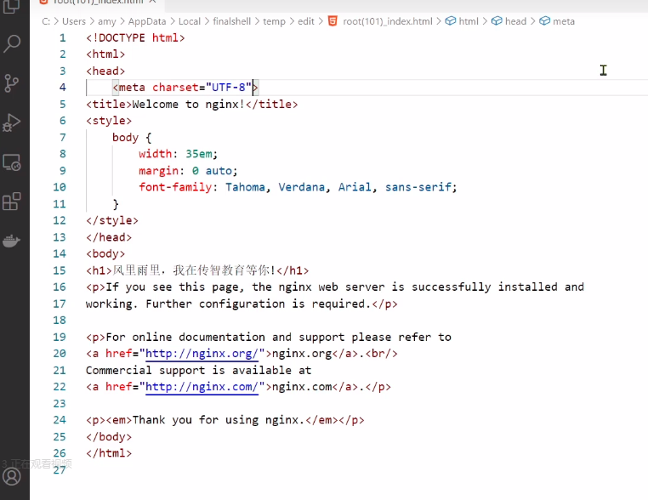The width and height of the screenshot is (648, 500).
Task: Open the Extensions view
Action: point(12,202)
